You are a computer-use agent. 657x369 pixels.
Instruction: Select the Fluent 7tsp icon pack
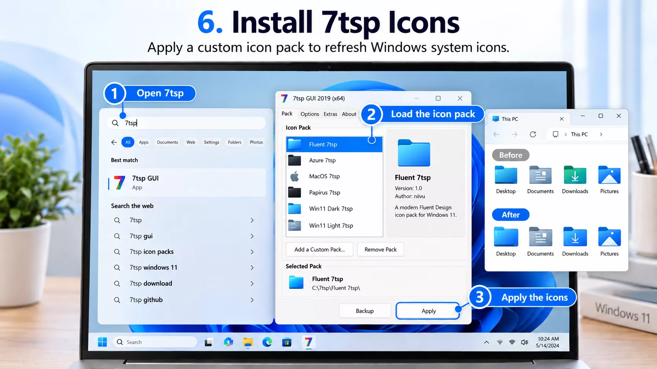(334, 144)
